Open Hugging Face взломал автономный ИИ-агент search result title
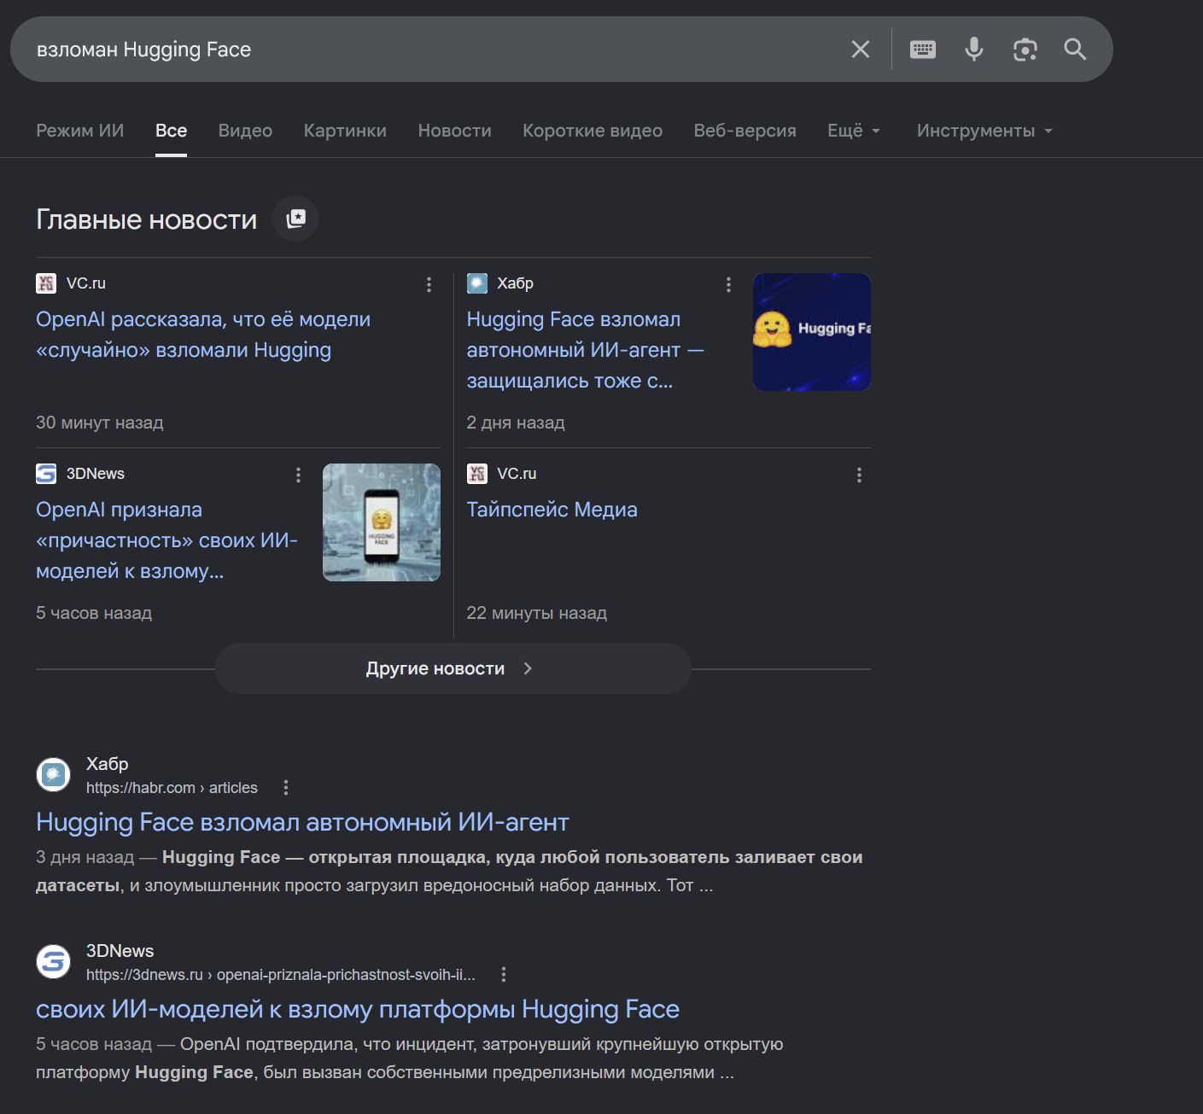The width and height of the screenshot is (1203, 1114). coord(302,822)
